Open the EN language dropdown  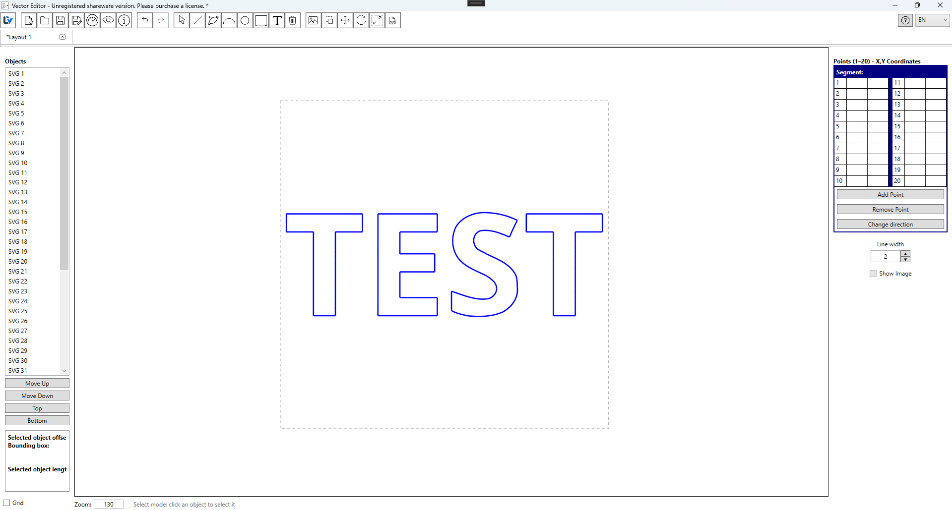(932, 20)
